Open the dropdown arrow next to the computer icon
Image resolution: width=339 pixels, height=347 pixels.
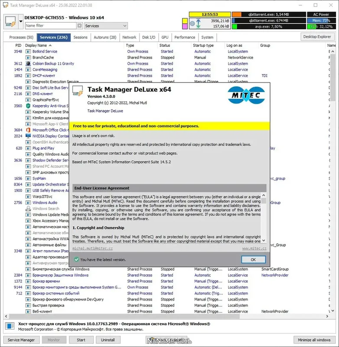click(21, 21)
